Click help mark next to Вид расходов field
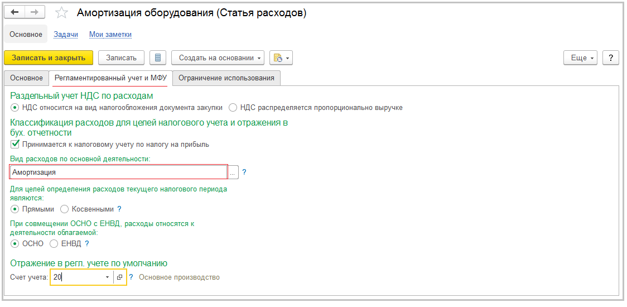627x307 pixels. pos(244,172)
